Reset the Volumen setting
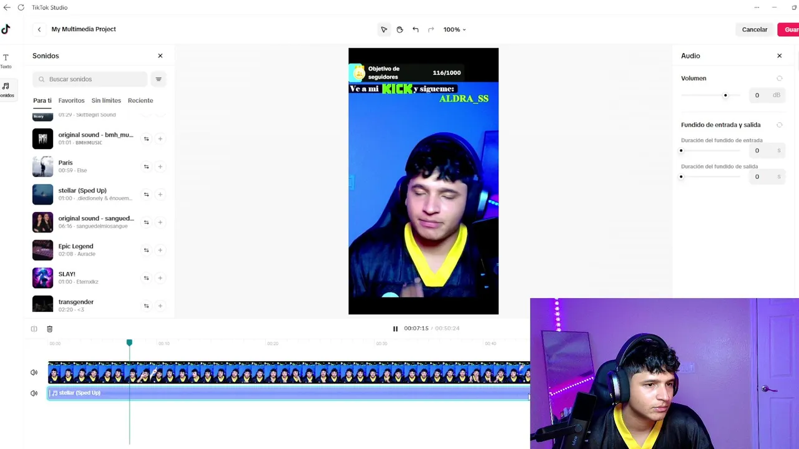Image resolution: width=799 pixels, height=449 pixels. tap(779, 79)
